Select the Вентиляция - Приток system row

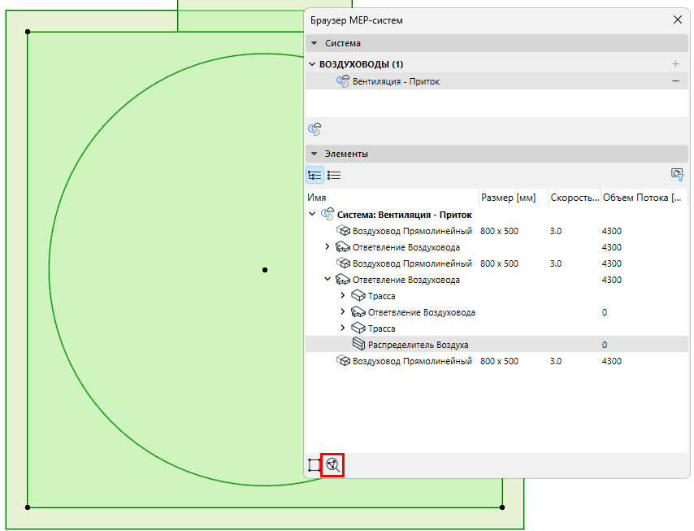(x=497, y=81)
